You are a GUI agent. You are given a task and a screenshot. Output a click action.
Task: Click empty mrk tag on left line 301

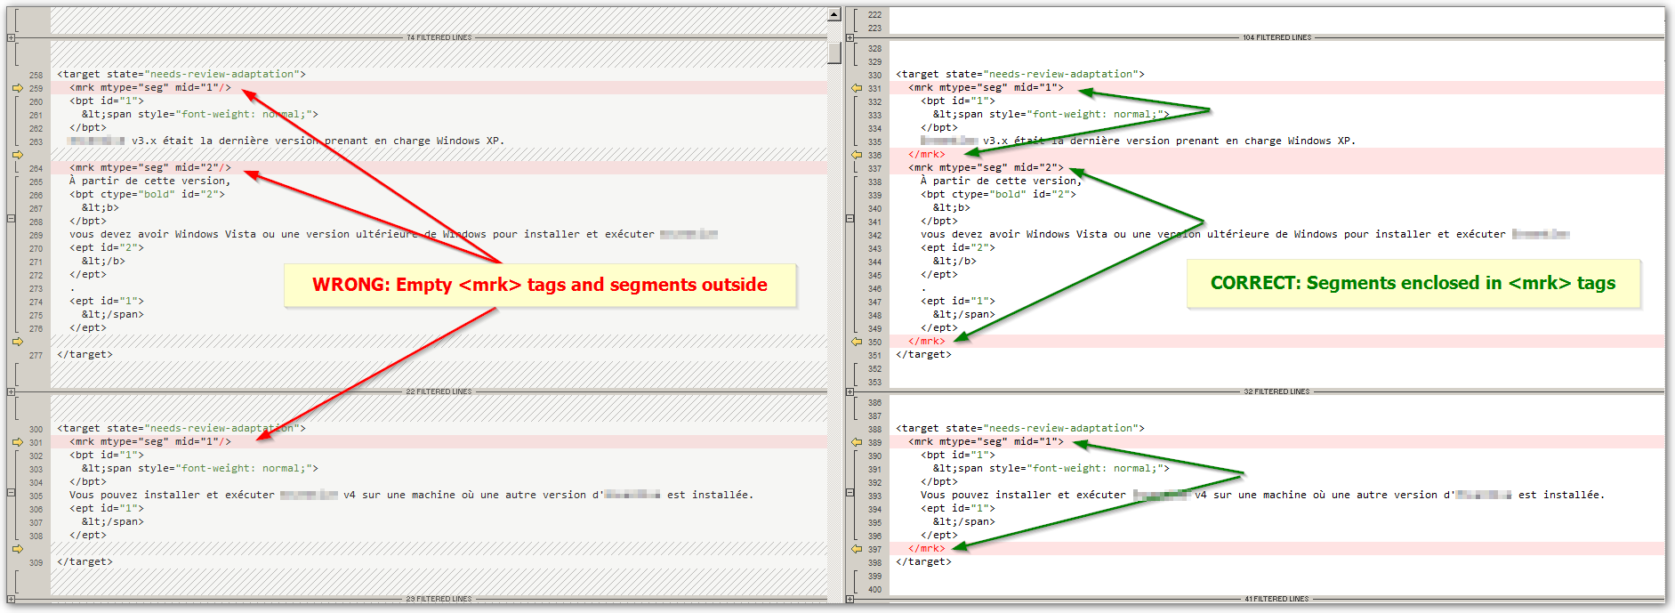(x=150, y=442)
